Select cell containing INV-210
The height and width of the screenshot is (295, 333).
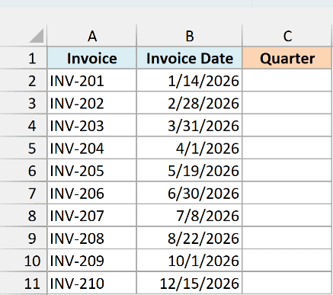pos(92,283)
